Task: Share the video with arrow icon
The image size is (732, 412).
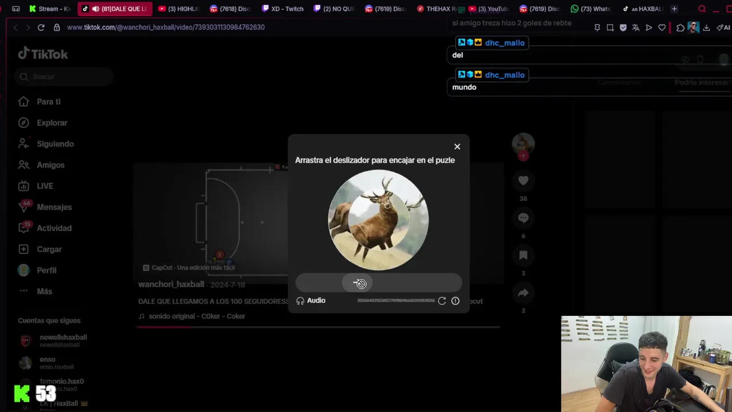Action: click(x=523, y=292)
